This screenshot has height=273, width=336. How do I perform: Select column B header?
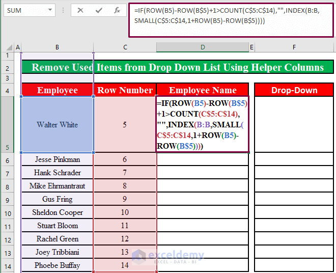coord(57,47)
